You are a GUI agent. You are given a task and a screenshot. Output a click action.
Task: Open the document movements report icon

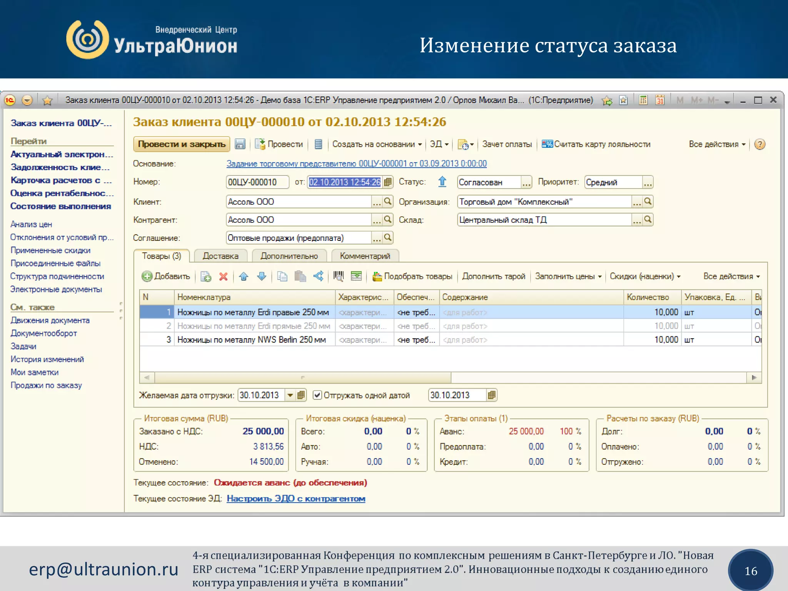(318, 144)
